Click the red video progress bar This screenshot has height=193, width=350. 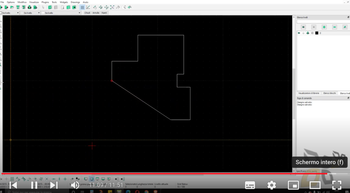click(x=164, y=174)
